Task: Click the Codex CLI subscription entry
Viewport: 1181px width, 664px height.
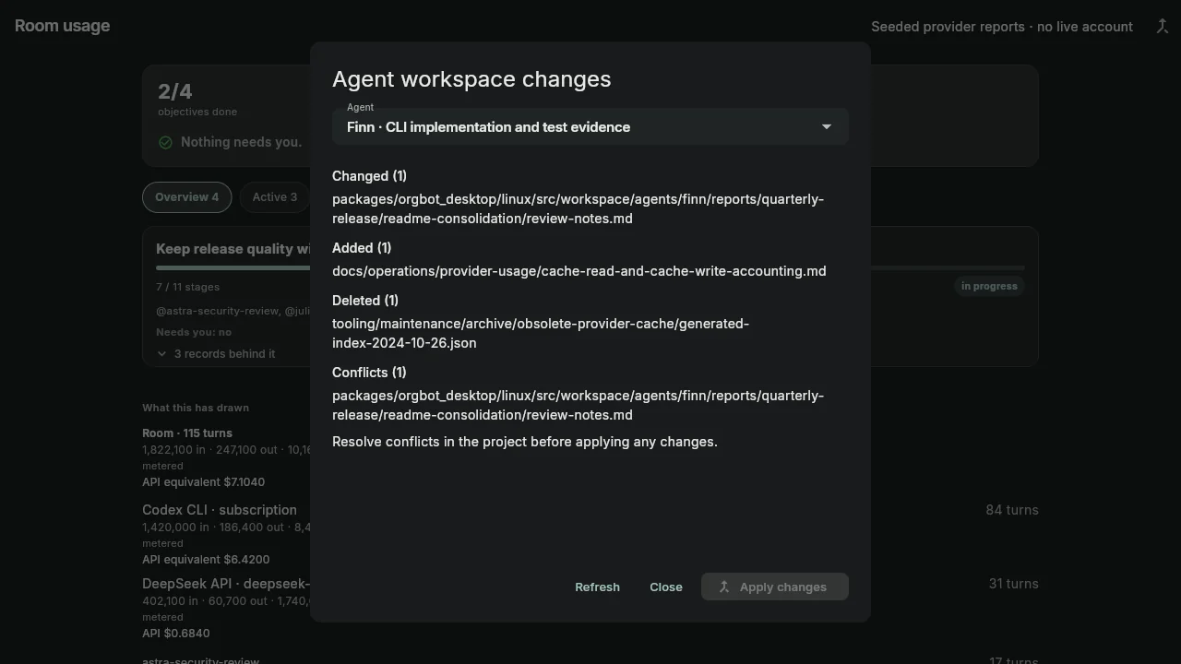Action: coord(220,510)
